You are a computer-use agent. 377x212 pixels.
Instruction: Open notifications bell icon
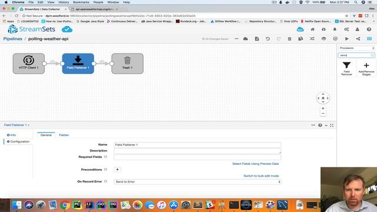tap(335, 29)
